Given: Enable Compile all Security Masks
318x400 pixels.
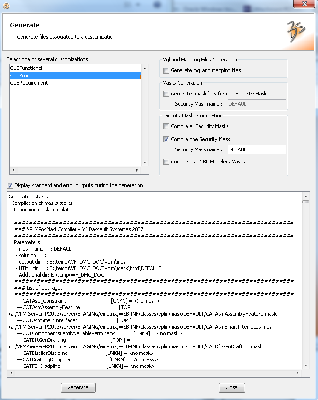Looking at the screenshot, I should pyautogui.click(x=166, y=126).
